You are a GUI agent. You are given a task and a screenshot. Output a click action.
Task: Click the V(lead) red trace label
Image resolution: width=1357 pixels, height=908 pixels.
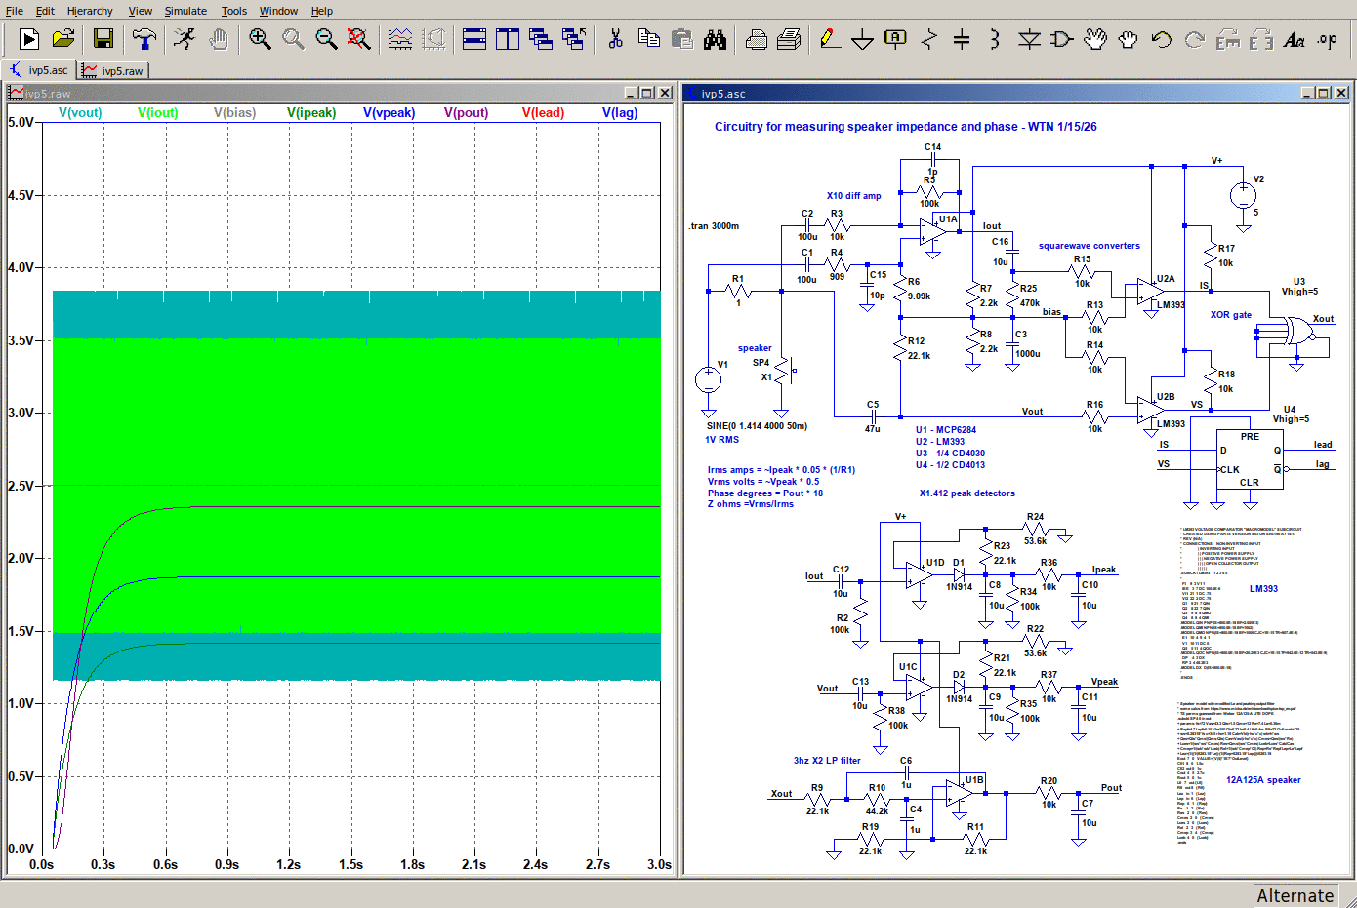[x=543, y=113]
